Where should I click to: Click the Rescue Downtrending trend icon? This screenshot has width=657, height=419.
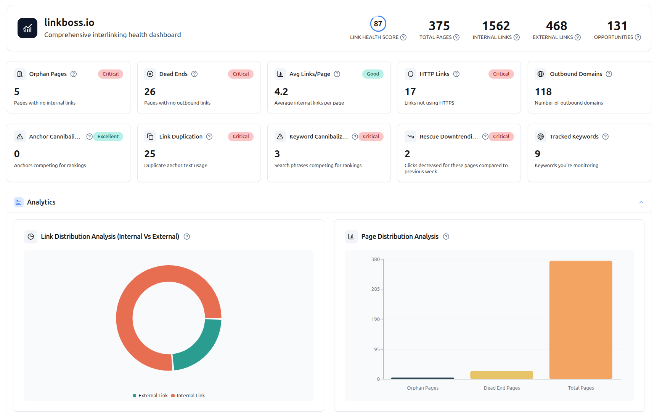click(410, 136)
